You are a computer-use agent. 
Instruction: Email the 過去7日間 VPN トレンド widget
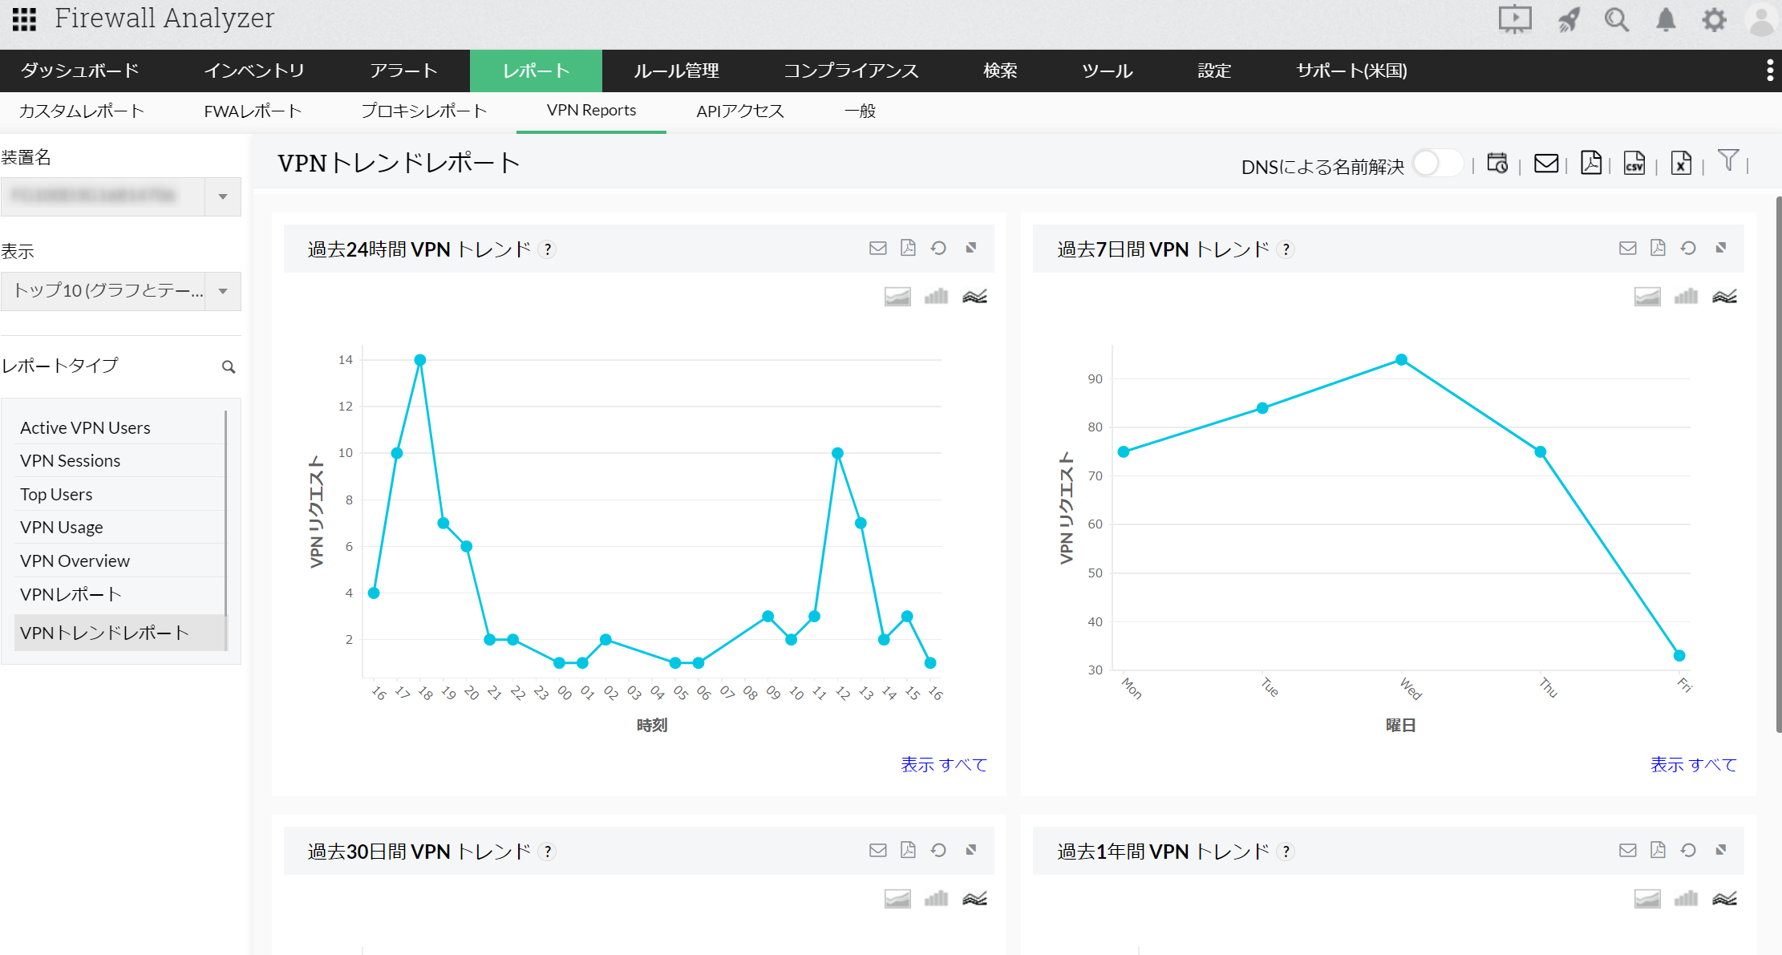1627,249
